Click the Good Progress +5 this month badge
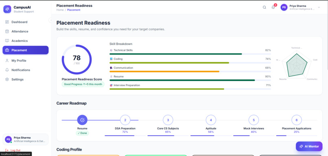Screen dimensions: 328x156 point(83,84)
